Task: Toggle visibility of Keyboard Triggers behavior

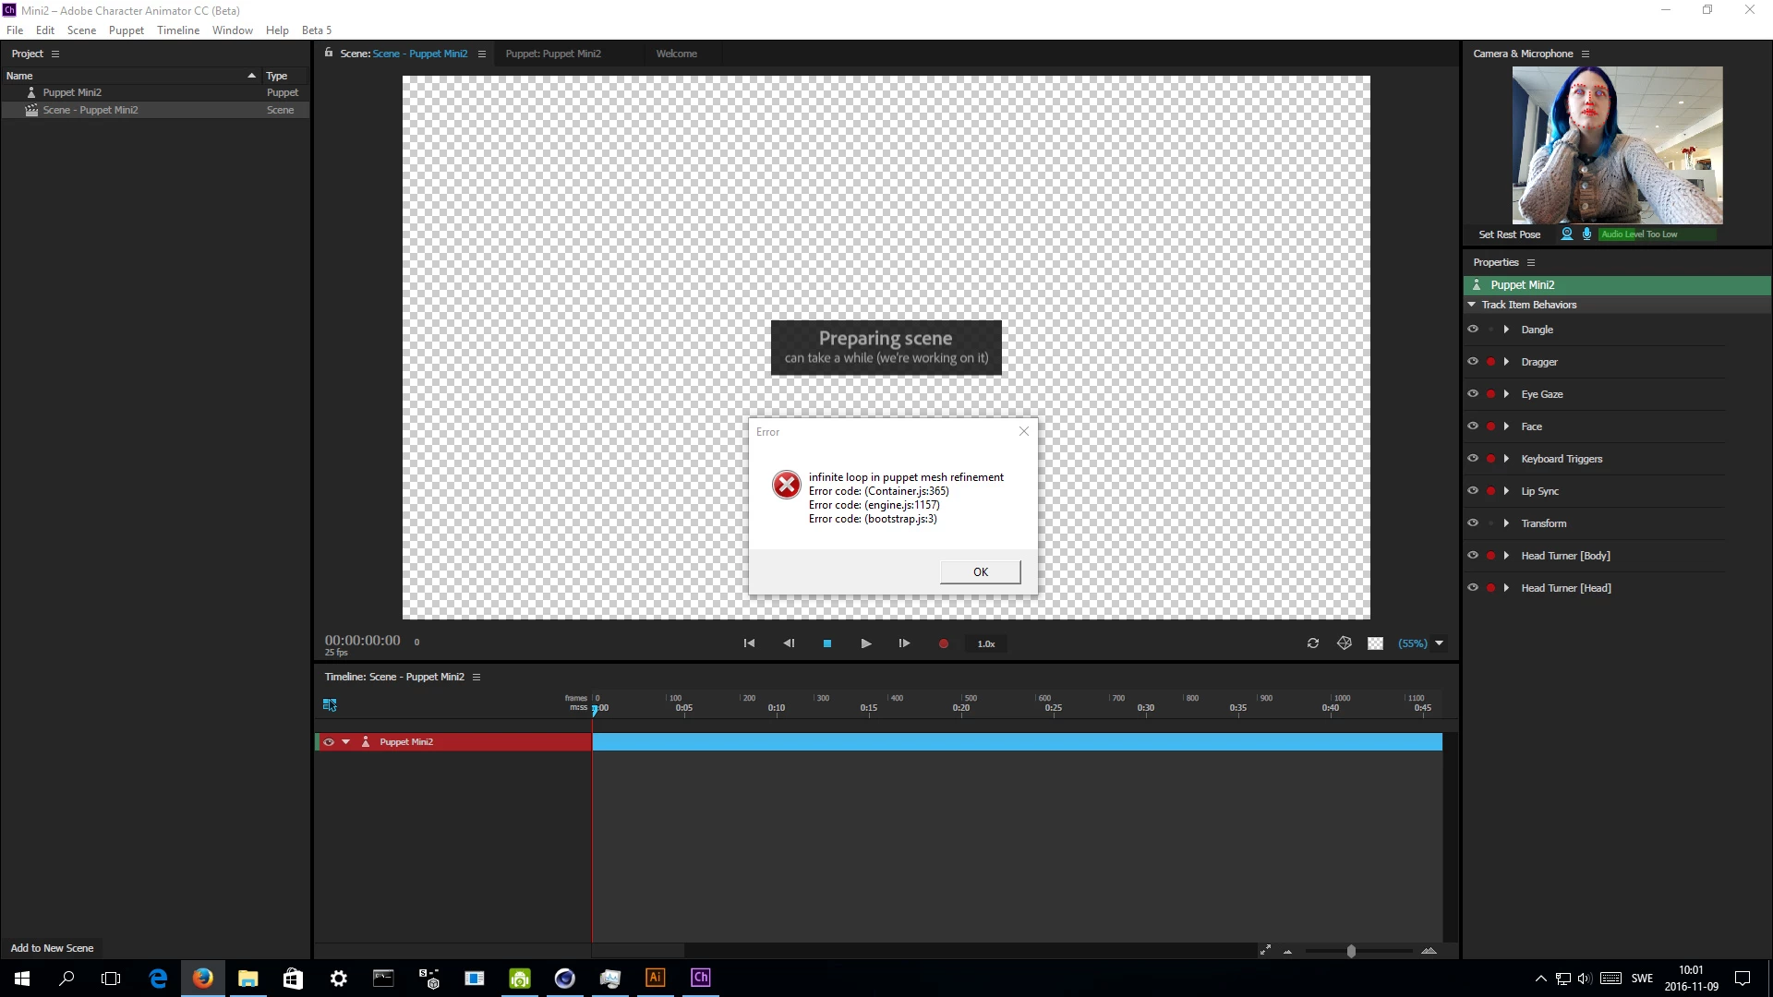Action: (x=1473, y=458)
